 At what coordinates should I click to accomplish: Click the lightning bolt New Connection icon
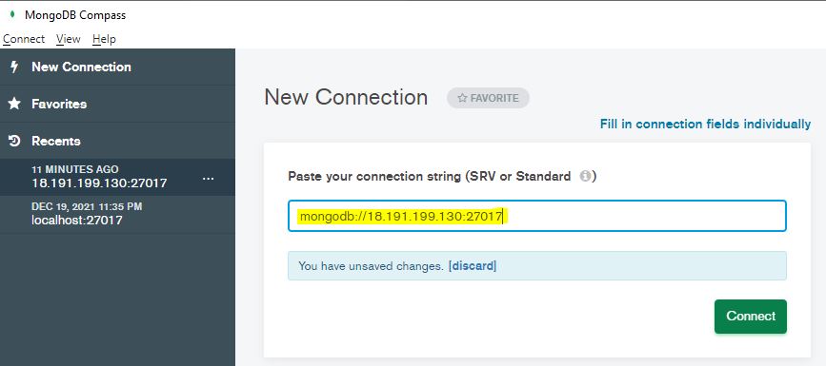click(x=14, y=67)
